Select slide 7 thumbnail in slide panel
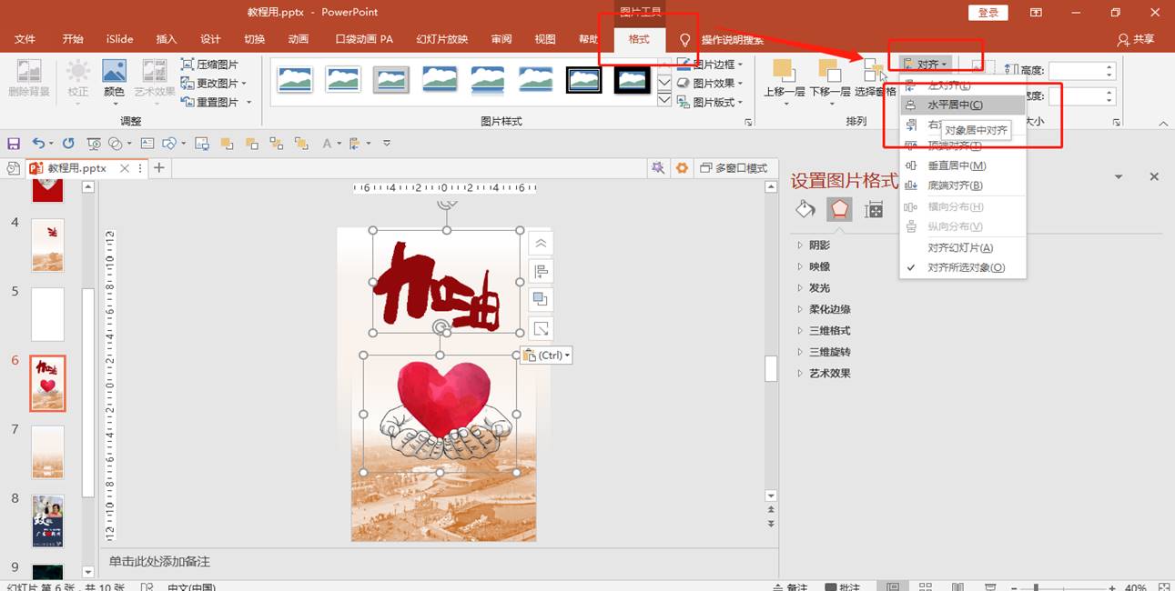 (x=47, y=451)
